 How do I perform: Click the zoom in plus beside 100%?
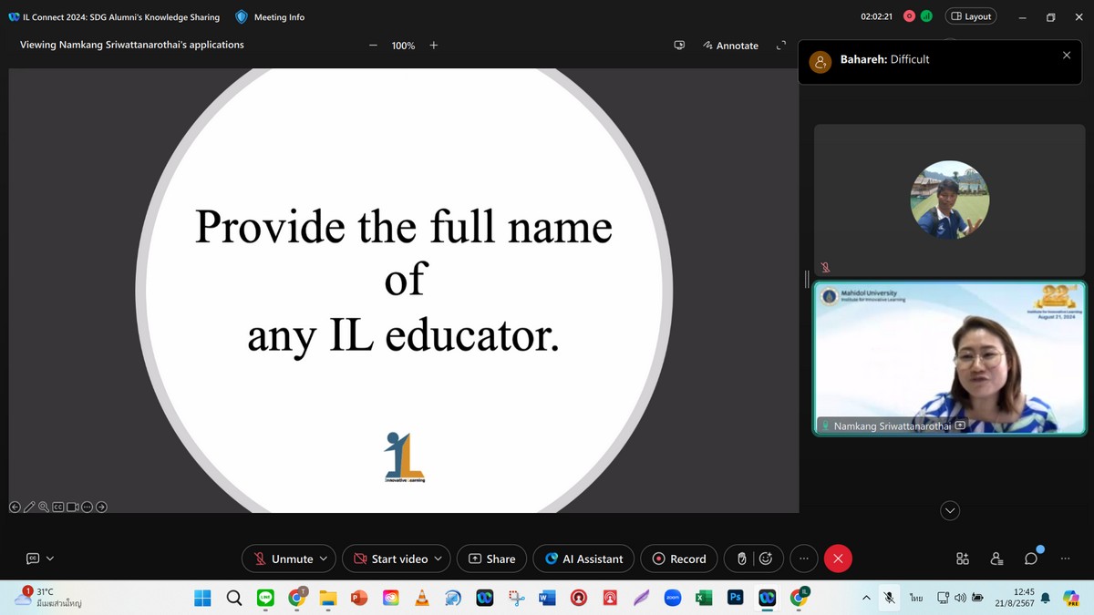pyautogui.click(x=434, y=46)
